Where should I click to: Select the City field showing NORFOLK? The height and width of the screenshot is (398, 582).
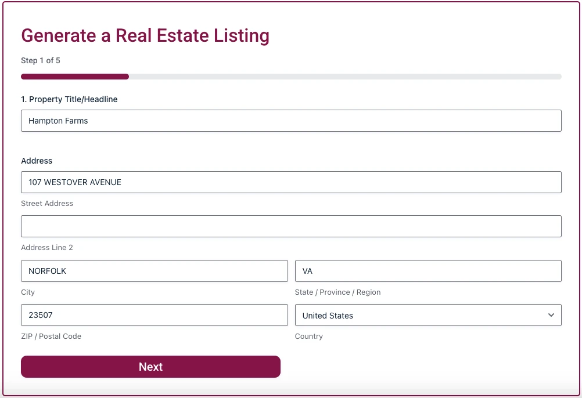pos(154,271)
